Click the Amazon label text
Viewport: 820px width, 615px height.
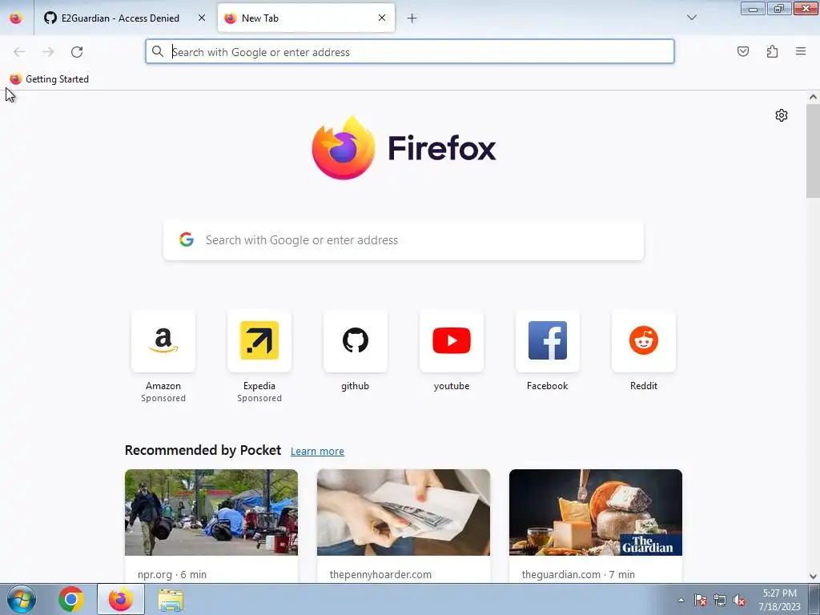click(x=163, y=386)
